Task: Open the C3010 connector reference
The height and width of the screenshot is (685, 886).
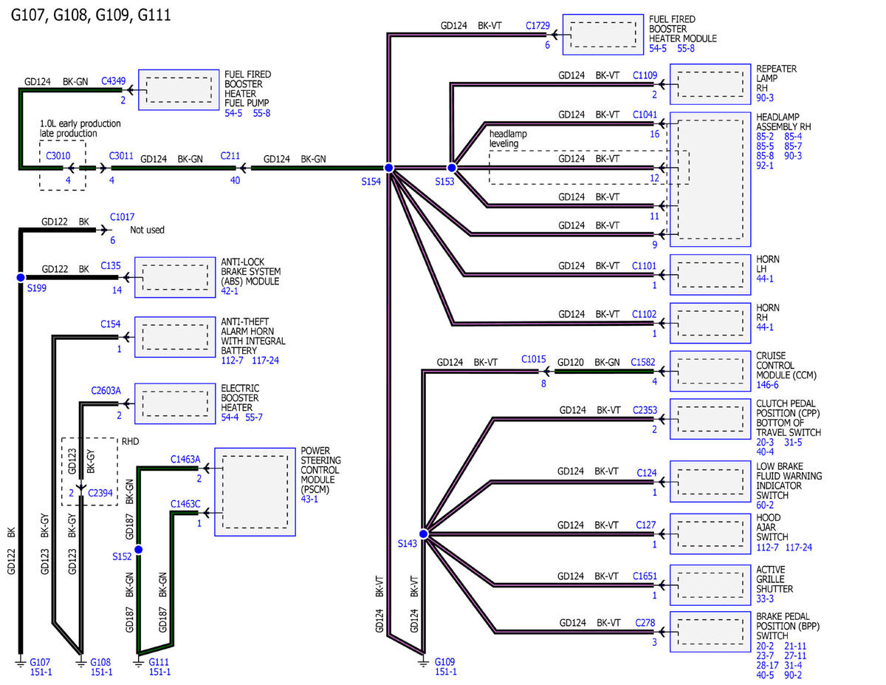Action: pyautogui.click(x=58, y=156)
